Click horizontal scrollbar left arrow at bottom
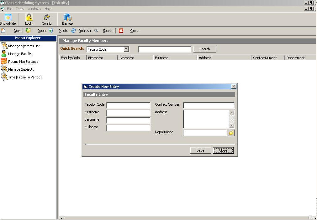The image size is (317, 220). (x=62, y=218)
